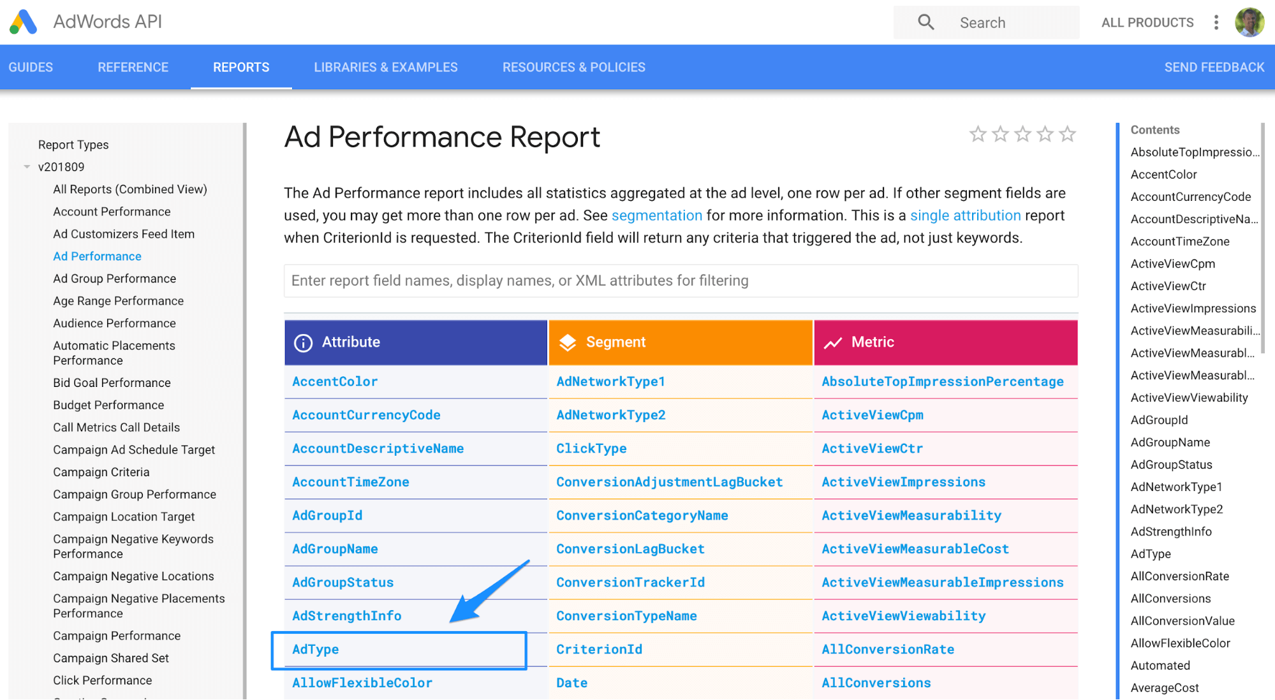The image size is (1275, 700).
Task: Select Report Types in sidebar
Action: coord(73,145)
